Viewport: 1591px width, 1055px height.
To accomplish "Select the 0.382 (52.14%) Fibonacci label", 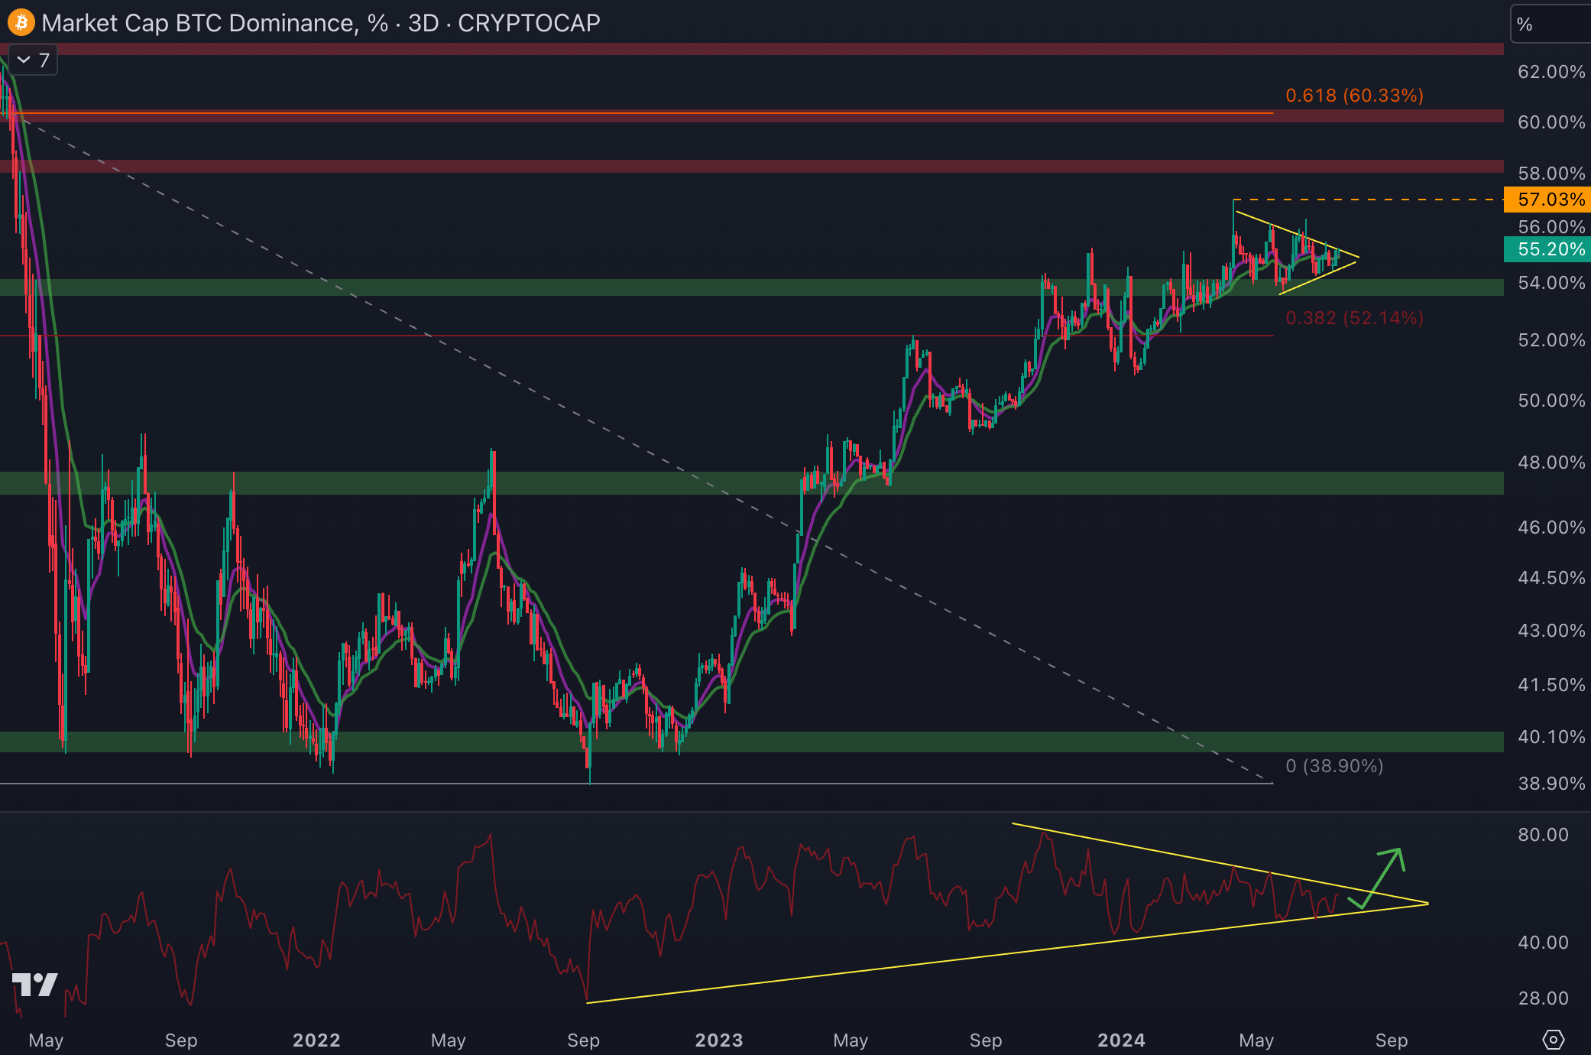I will click(1354, 318).
